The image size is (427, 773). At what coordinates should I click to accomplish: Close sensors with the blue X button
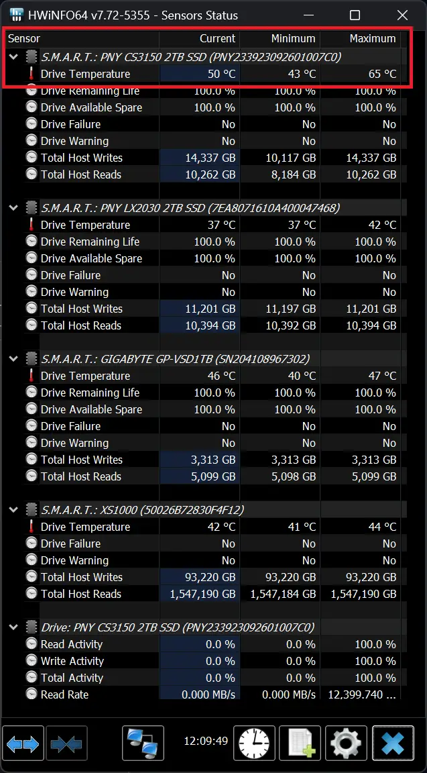[393, 743]
